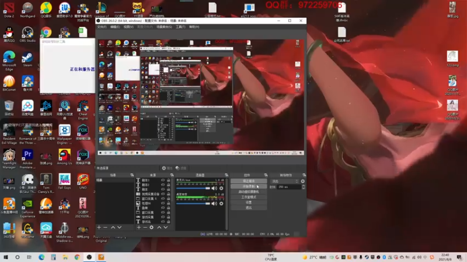Open Steam desktop shortcut
The image size is (467, 262).
[x=27, y=59]
